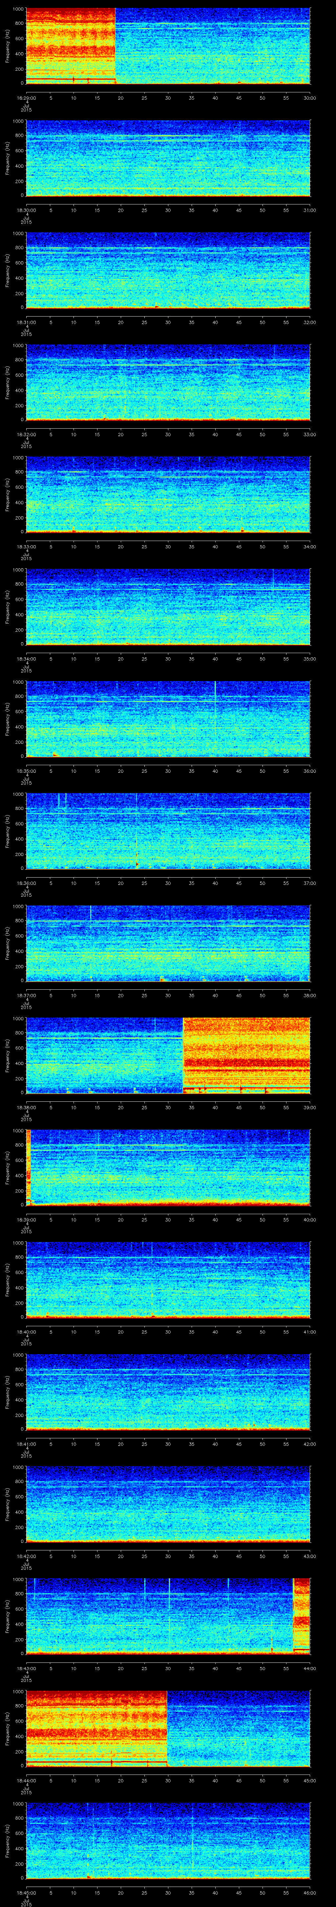
Task: Select the spectrogram plot starting at 18:45:00
Action: [168, 1840]
